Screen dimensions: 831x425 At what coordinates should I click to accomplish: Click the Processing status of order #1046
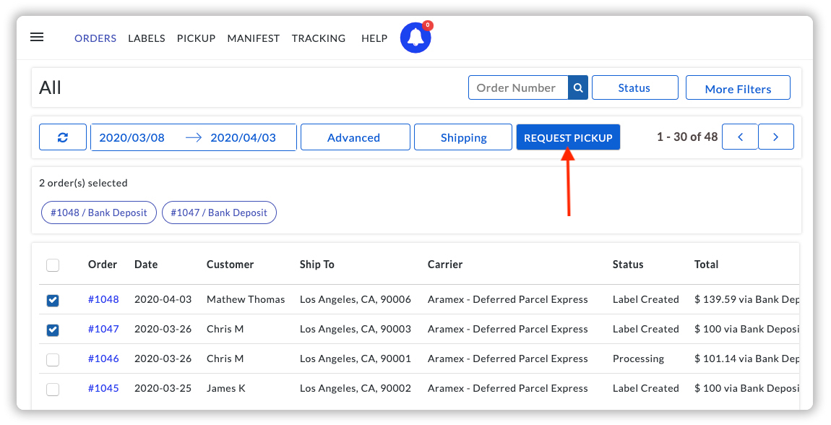[638, 359]
